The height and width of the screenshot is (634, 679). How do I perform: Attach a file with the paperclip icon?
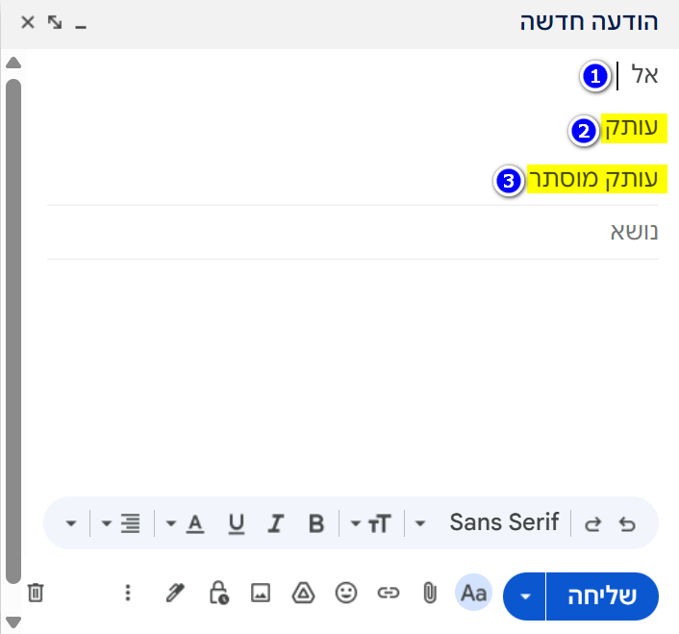click(430, 594)
